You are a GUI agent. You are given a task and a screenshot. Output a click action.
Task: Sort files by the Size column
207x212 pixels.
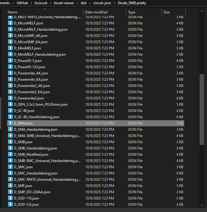(x=167, y=12)
